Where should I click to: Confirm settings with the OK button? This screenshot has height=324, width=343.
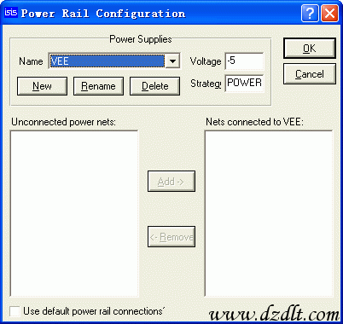point(310,49)
